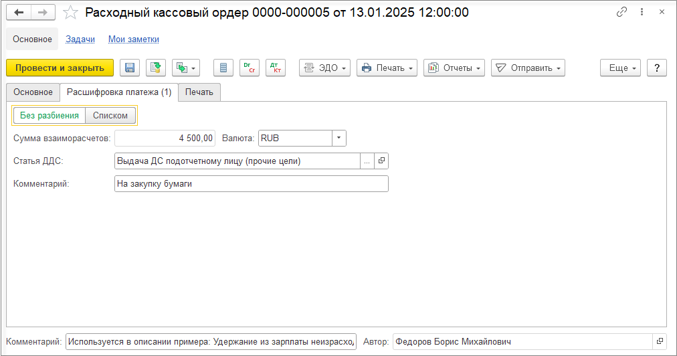Switch to the Основное tab
Image resolution: width=677 pixels, height=356 pixels.
pyautogui.click(x=33, y=92)
